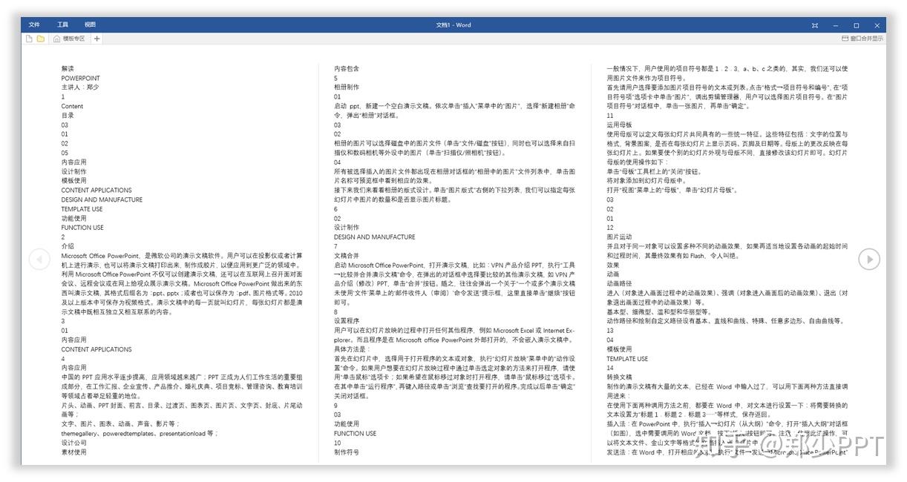Screen dimensions: 907x482
Task: Add a new tab with plus button
Action: (97, 39)
